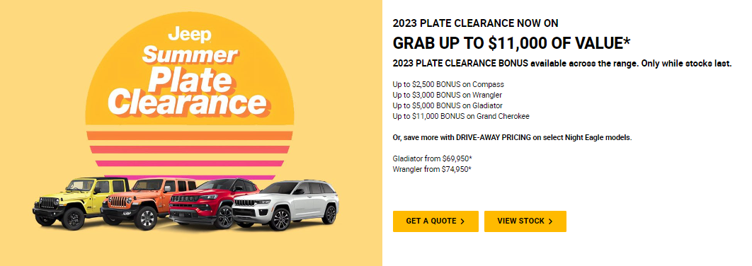Click the chevron arrow on VIEW STOCK
This screenshot has width=752, height=266.
pos(550,221)
